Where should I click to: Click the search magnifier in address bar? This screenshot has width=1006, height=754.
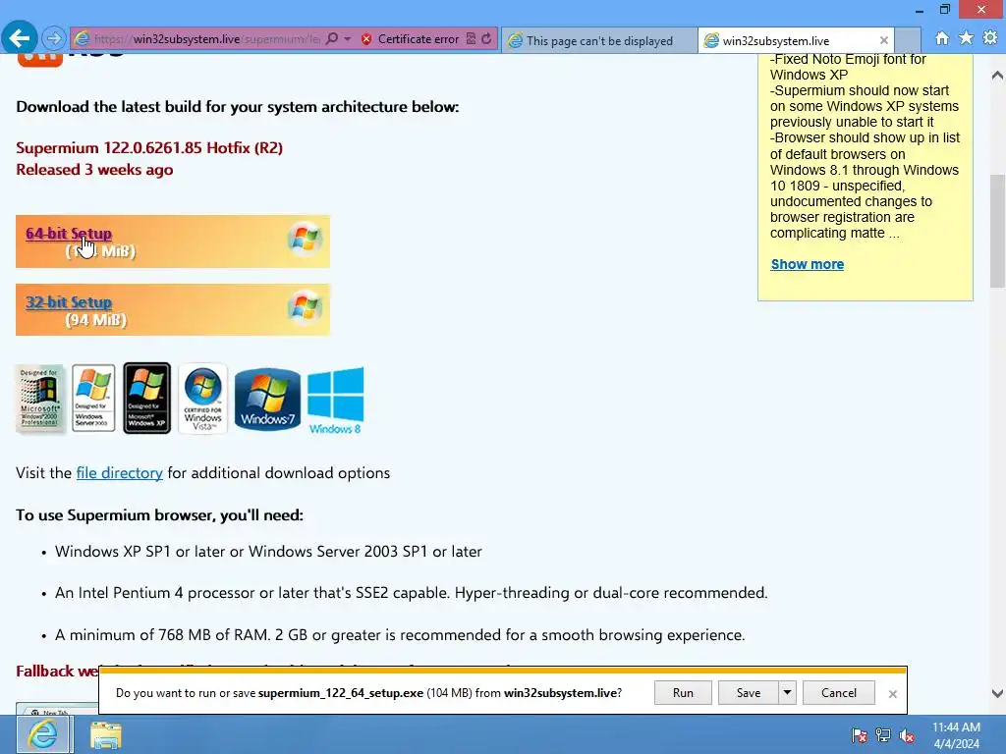[332, 38]
